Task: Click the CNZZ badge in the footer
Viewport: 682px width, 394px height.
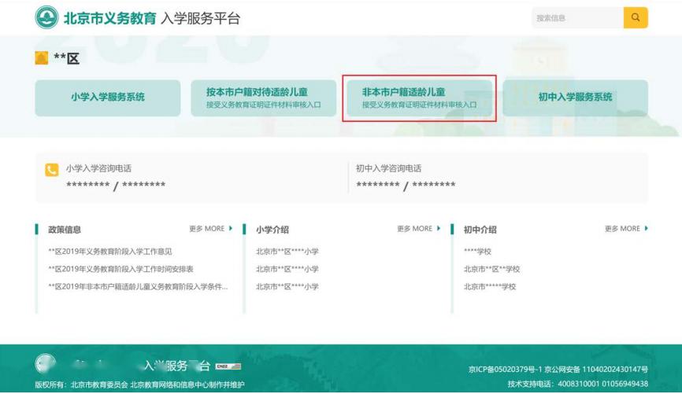Action: pyautogui.click(x=228, y=366)
